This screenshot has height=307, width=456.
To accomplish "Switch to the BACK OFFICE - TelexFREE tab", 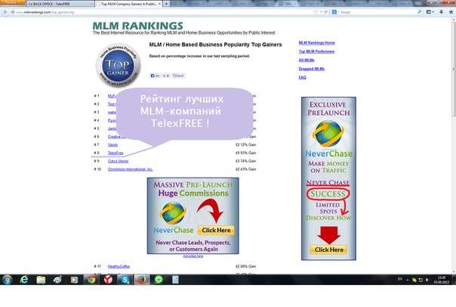I will coord(60,4).
